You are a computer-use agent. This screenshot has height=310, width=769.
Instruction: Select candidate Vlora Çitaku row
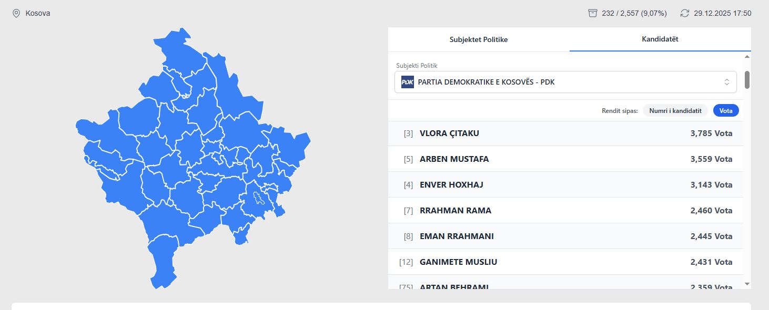[x=565, y=133]
